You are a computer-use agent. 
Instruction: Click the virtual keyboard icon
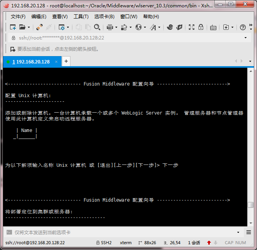tap(213, 27)
